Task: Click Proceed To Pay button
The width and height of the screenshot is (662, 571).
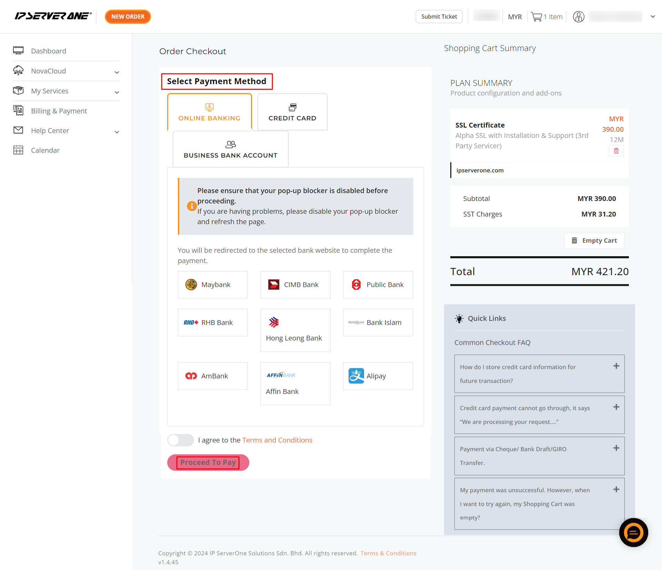Action: pyautogui.click(x=208, y=463)
